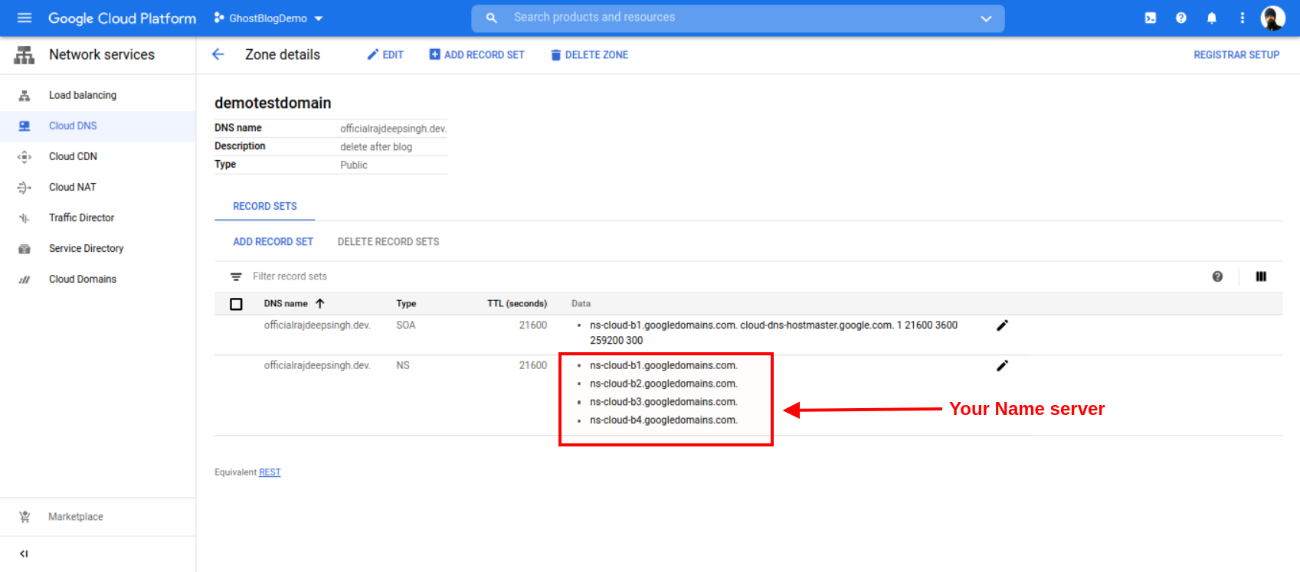1300x572 pixels.
Task: Select the RECORD SETS tab
Action: pyautogui.click(x=265, y=206)
